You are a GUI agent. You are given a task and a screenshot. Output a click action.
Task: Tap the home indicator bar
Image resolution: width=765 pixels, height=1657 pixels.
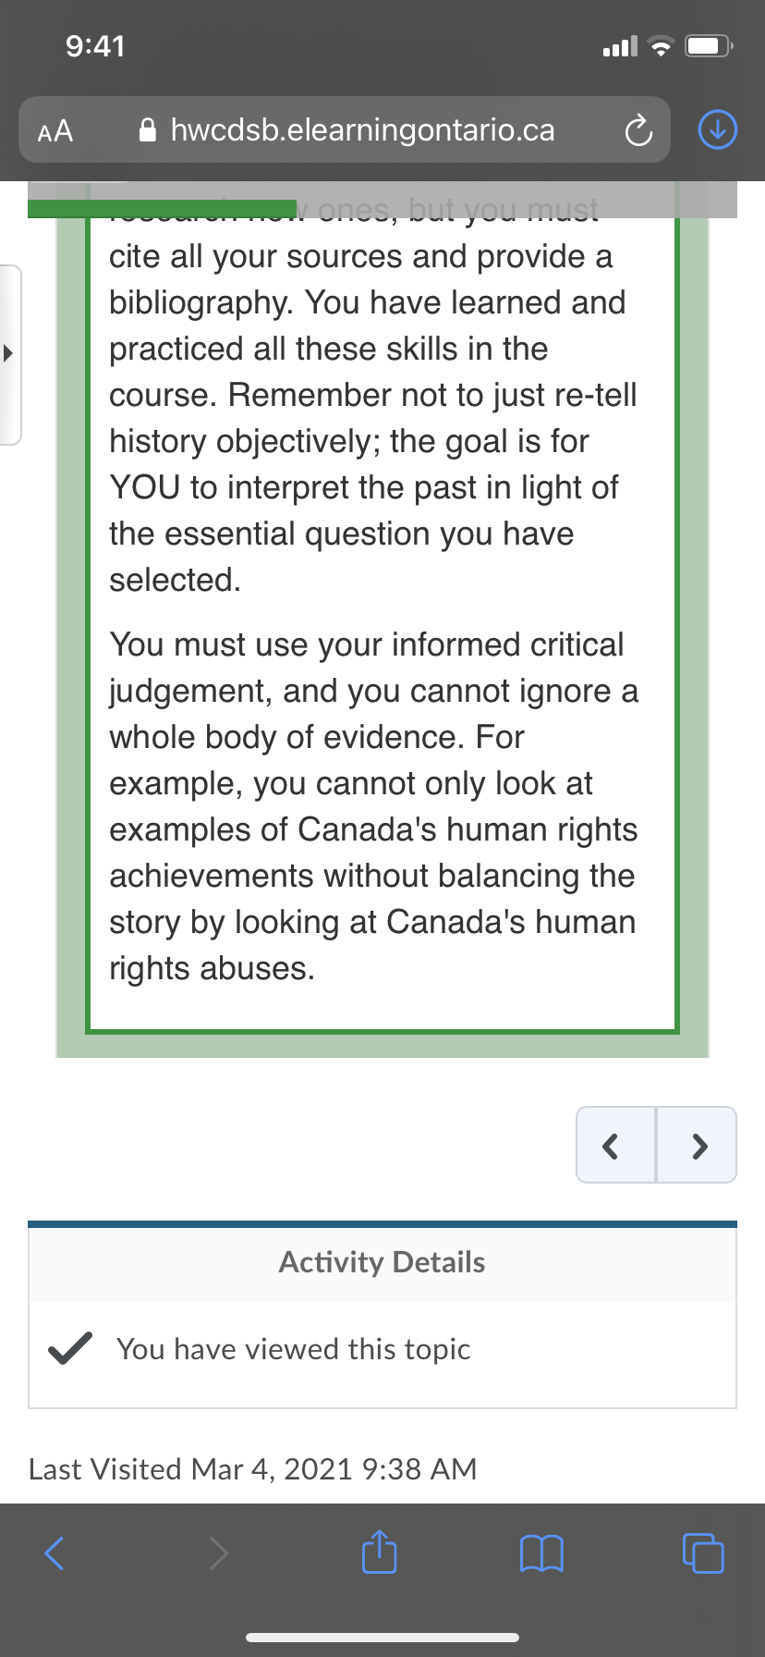pyautogui.click(x=382, y=1638)
